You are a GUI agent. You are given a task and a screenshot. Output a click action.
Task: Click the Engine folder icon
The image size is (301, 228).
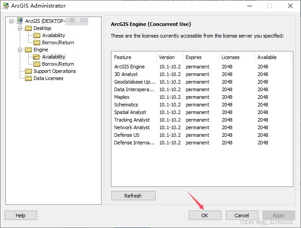coord(29,50)
